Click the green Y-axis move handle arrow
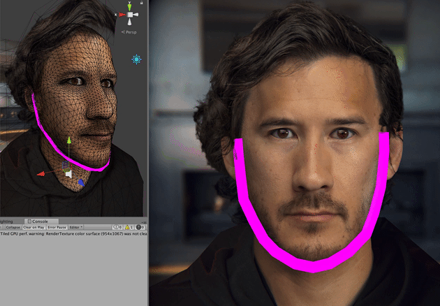Viewport: 440px width, 306px height. [x=69, y=140]
